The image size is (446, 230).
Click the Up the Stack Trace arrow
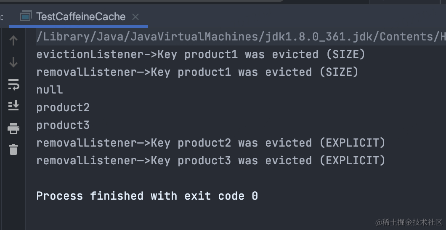tap(13, 40)
